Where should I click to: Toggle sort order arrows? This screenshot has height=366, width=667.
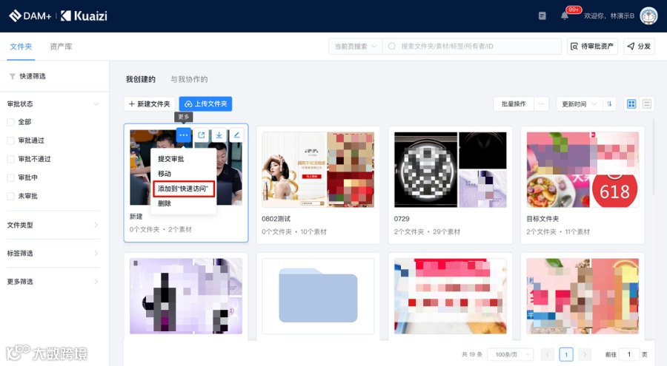[609, 104]
